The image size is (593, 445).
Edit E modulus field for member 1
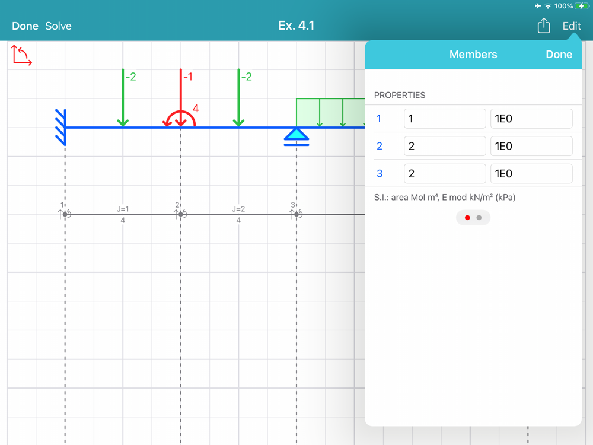[531, 119]
